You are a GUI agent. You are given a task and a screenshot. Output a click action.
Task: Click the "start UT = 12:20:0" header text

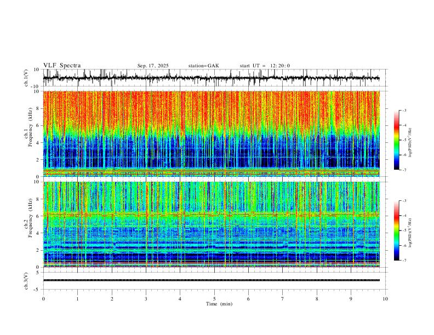[x=265, y=66]
